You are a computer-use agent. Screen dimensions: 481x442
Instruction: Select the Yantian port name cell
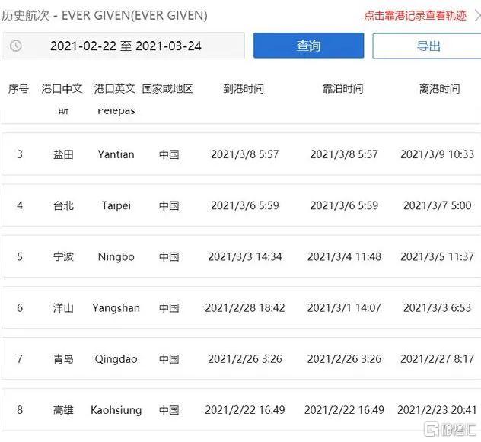[x=116, y=154]
